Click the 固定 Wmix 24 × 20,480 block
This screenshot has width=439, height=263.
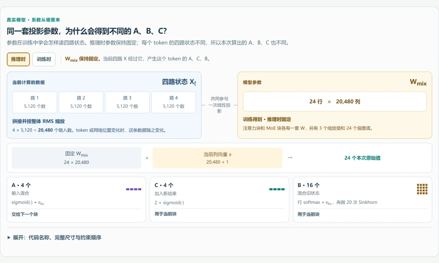point(76,158)
